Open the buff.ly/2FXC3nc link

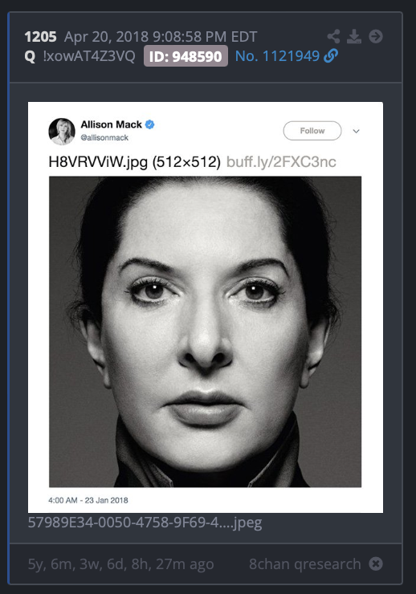tap(281, 162)
